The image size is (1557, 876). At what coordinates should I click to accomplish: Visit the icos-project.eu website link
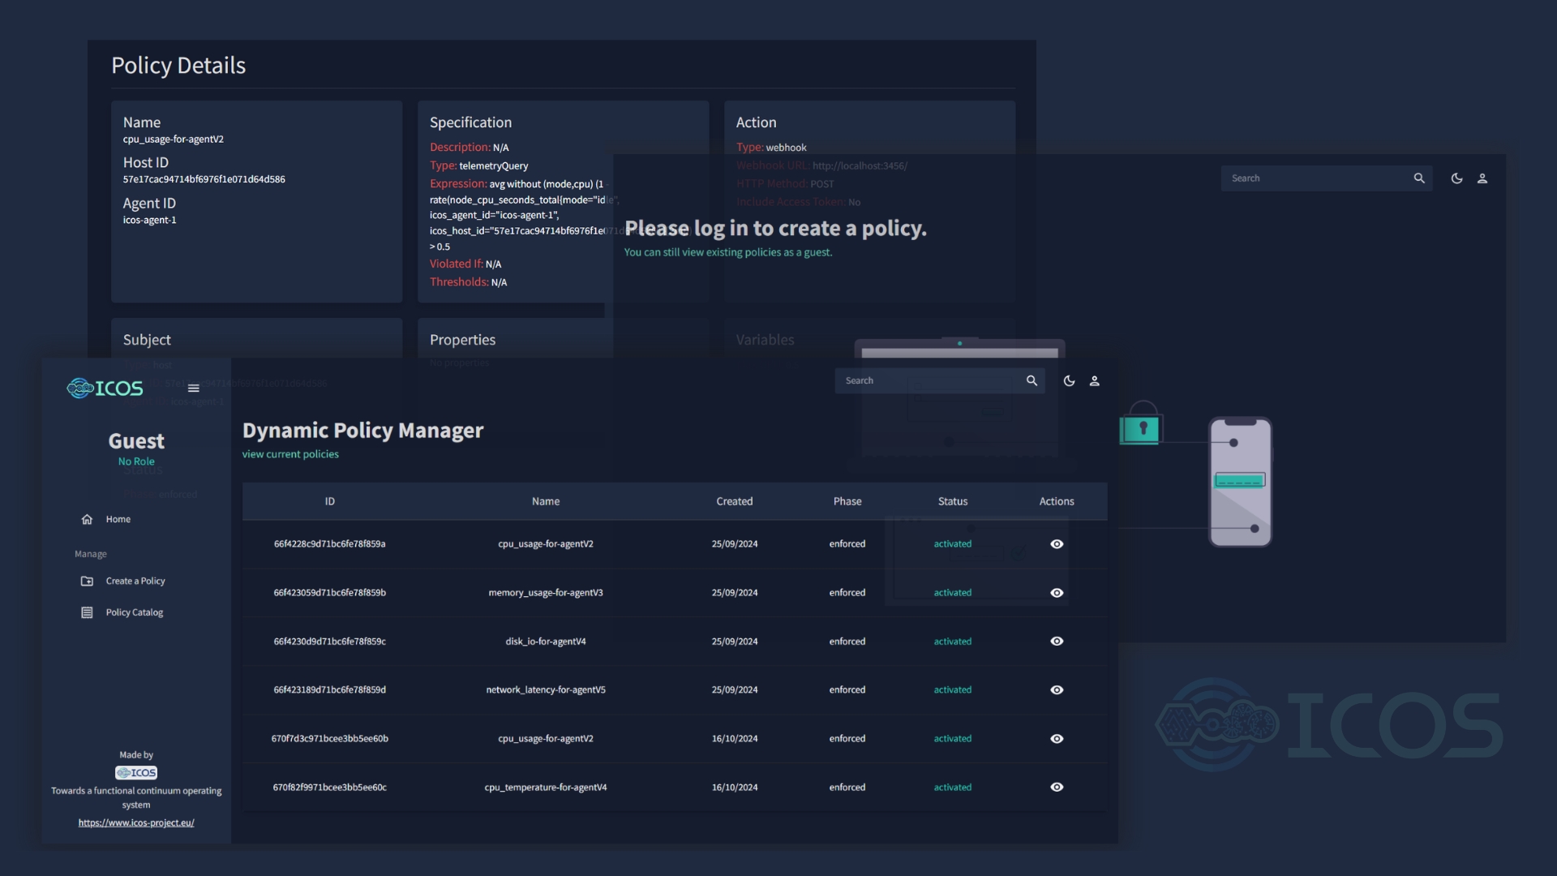point(136,822)
